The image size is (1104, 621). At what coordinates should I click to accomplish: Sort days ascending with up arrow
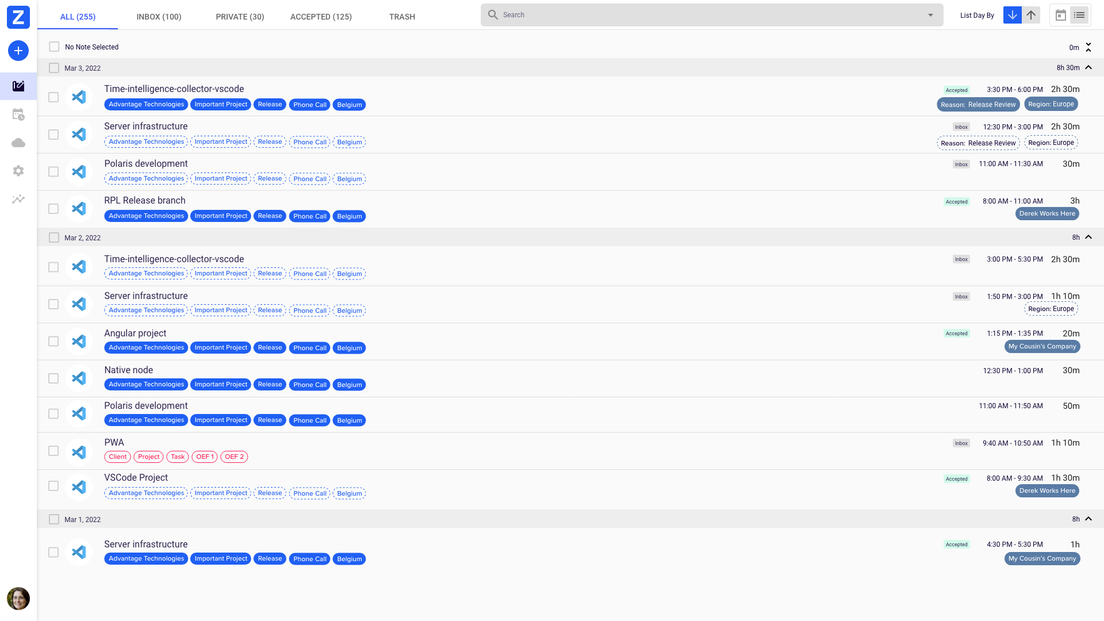[1031, 15]
